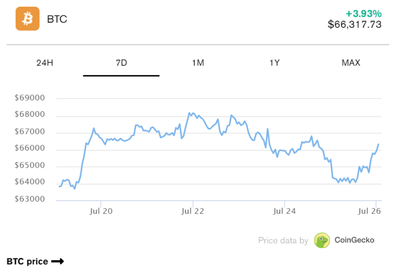Click the Jul 26 date label

tap(369, 211)
